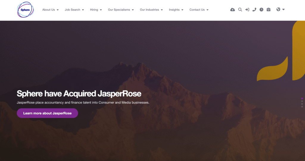Screen dimensions: 305x161
Task: Expand the Hiring dropdown arrow
Action: [101, 10]
